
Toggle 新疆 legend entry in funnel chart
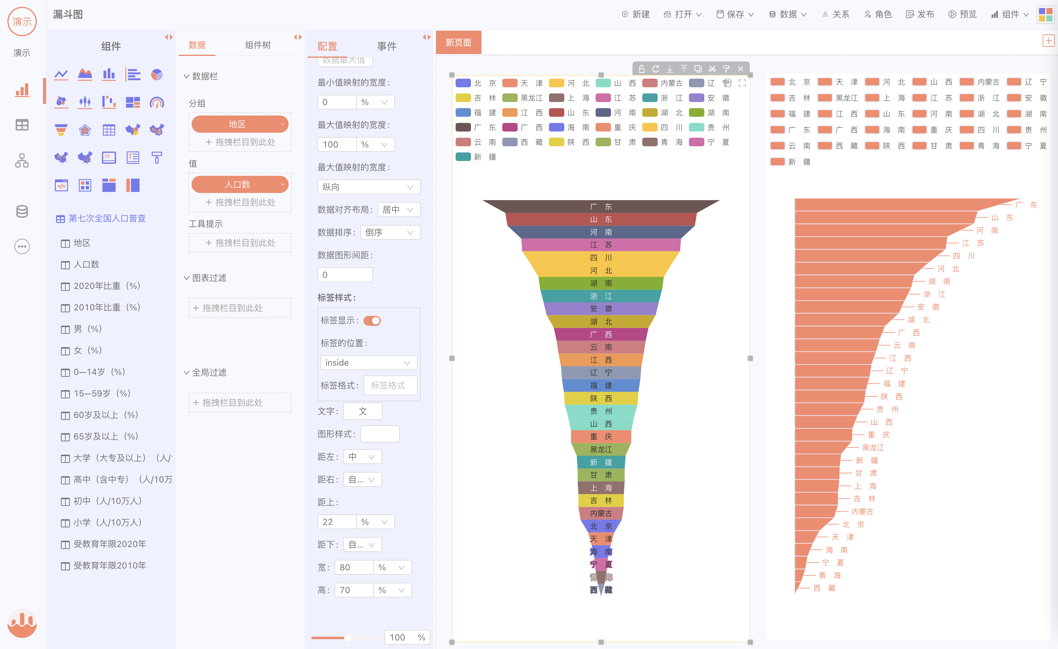pyautogui.click(x=476, y=157)
